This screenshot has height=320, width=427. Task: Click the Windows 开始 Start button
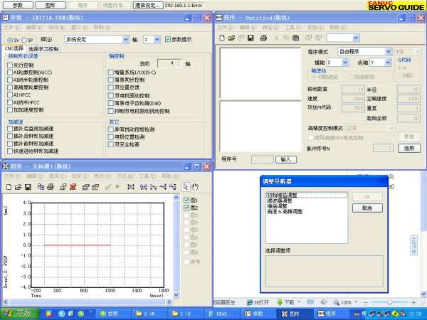(17, 313)
